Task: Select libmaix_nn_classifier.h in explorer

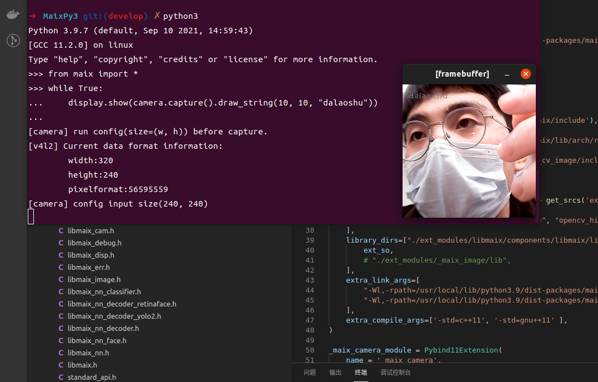Action: point(104,291)
